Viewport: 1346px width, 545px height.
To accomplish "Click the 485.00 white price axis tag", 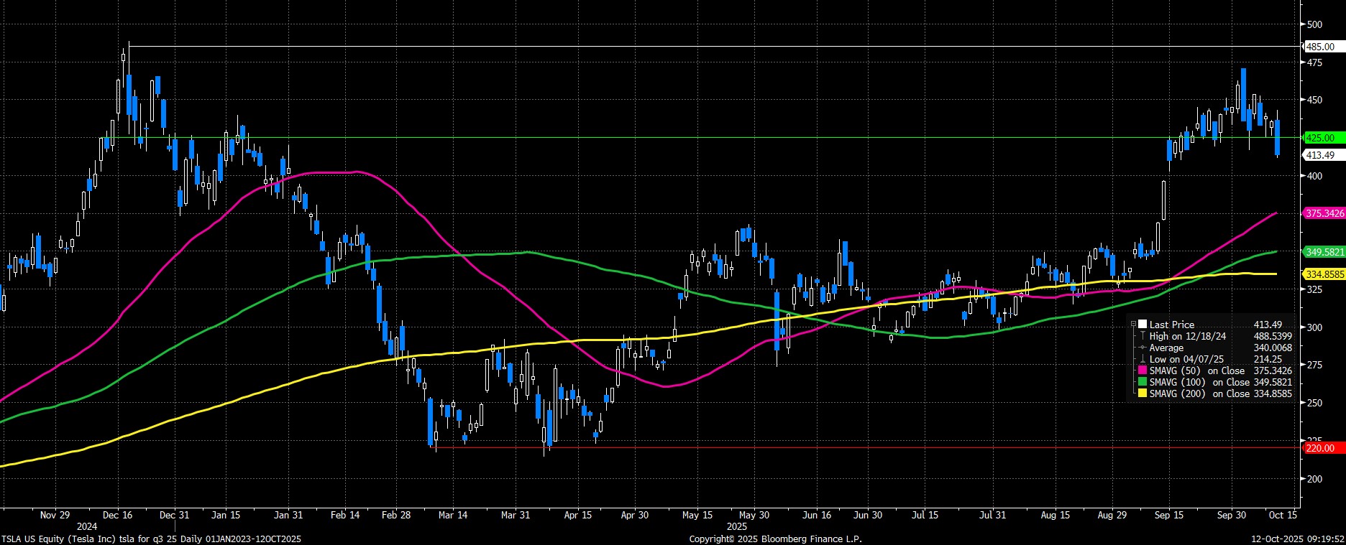I will (x=1320, y=47).
